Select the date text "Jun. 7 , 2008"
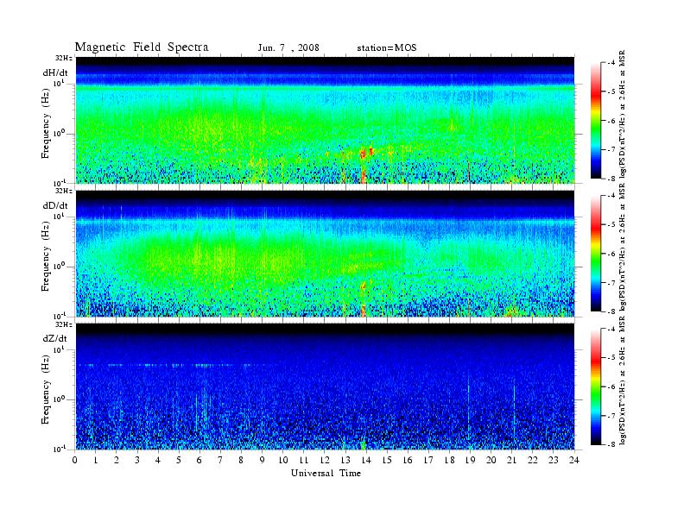 (x=288, y=47)
